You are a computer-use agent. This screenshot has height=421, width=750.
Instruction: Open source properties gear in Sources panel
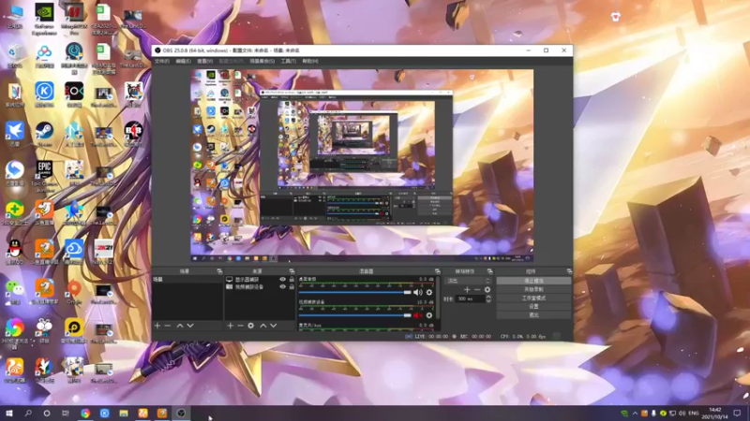pos(250,326)
